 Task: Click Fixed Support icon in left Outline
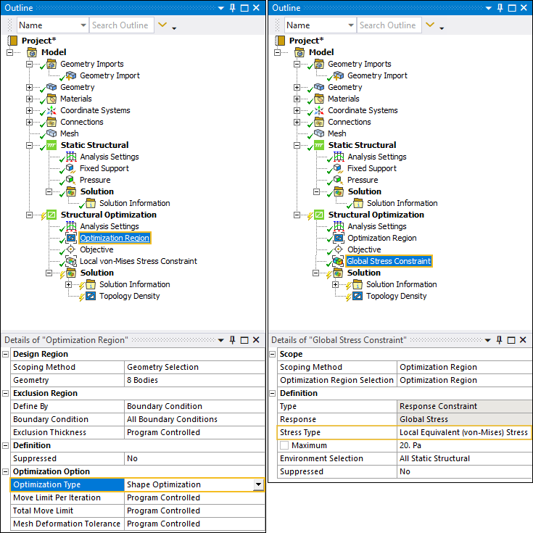pyautogui.click(x=71, y=168)
